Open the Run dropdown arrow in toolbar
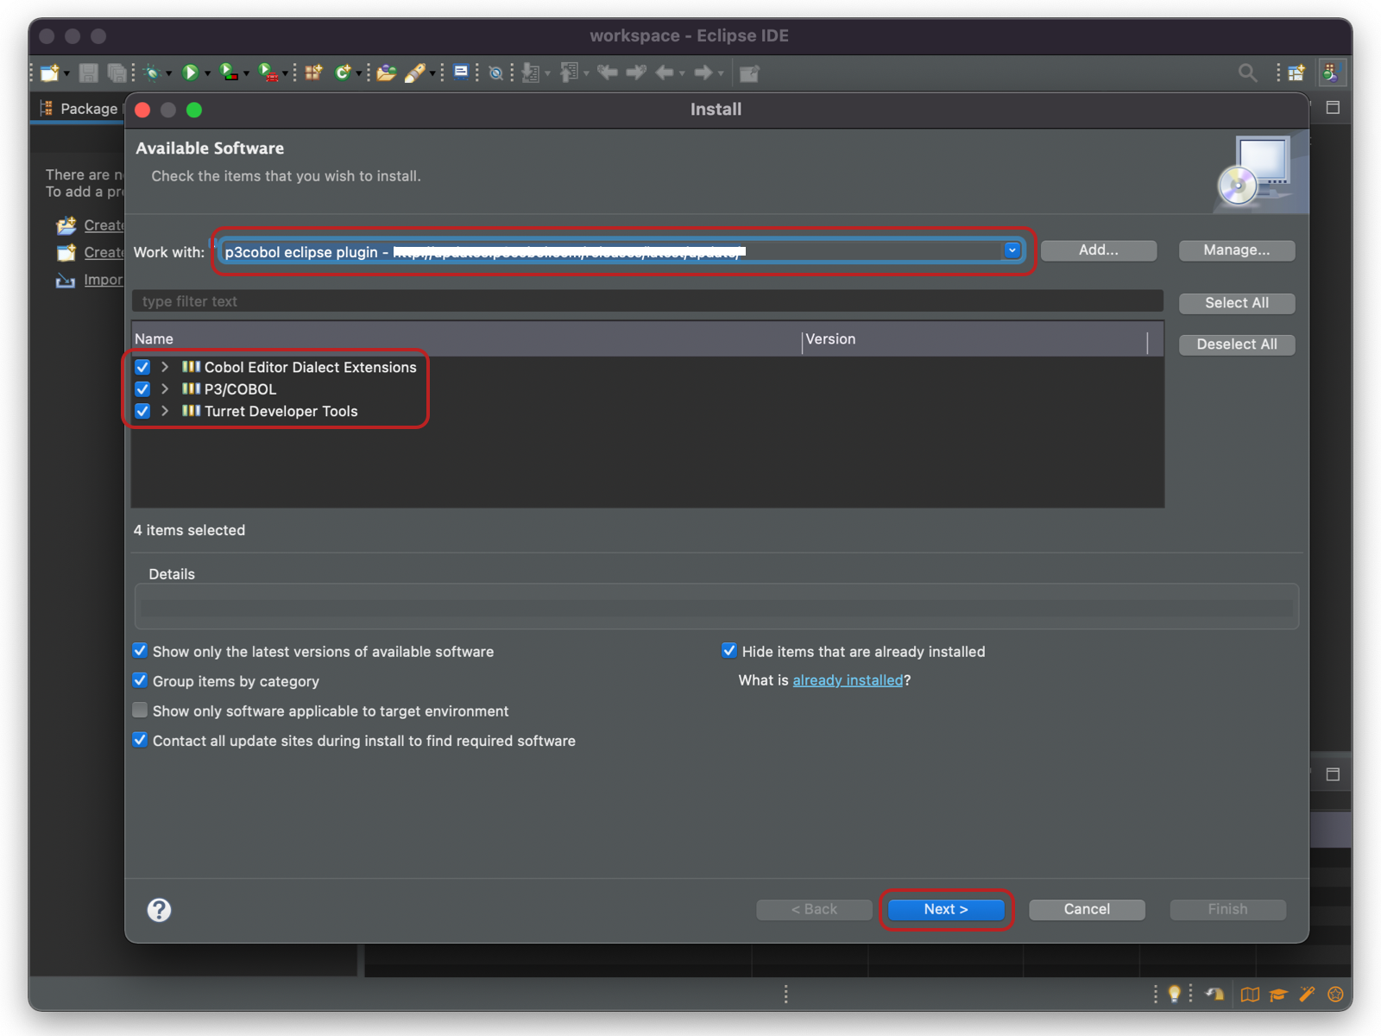 point(207,74)
